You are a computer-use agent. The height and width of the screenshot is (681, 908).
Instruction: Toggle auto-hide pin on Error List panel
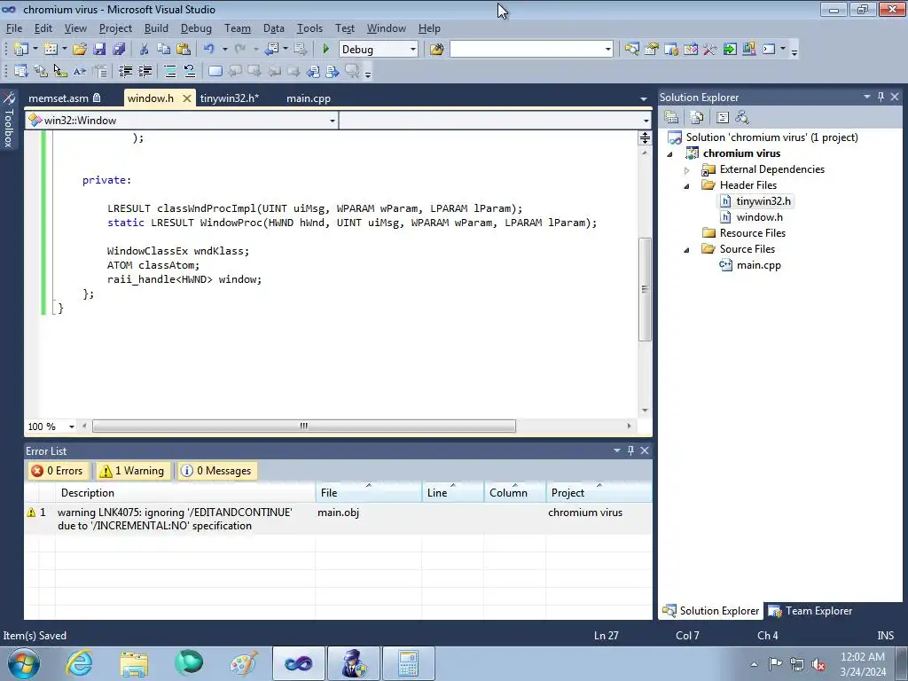[630, 450]
